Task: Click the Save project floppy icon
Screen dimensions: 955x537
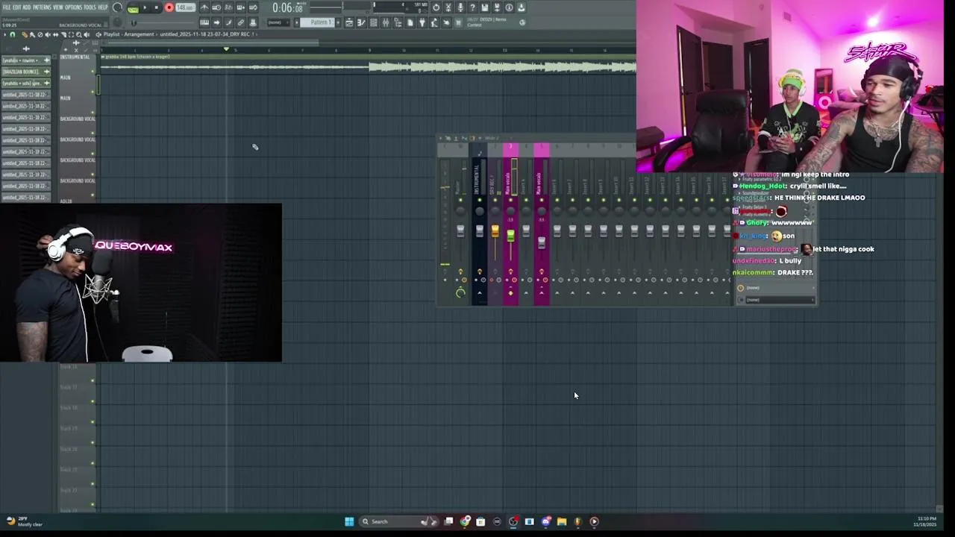Action: click(x=484, y=7)
